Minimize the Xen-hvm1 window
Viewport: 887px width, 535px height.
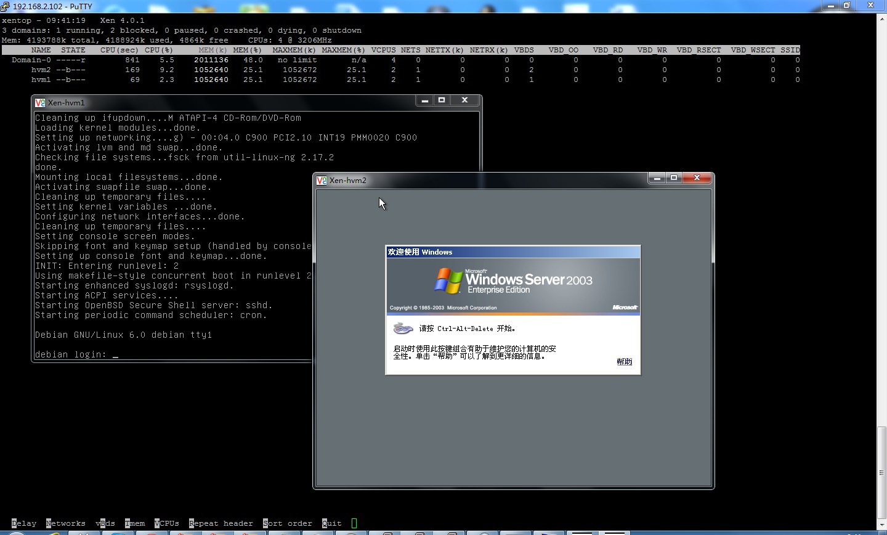tap(424, 100)
